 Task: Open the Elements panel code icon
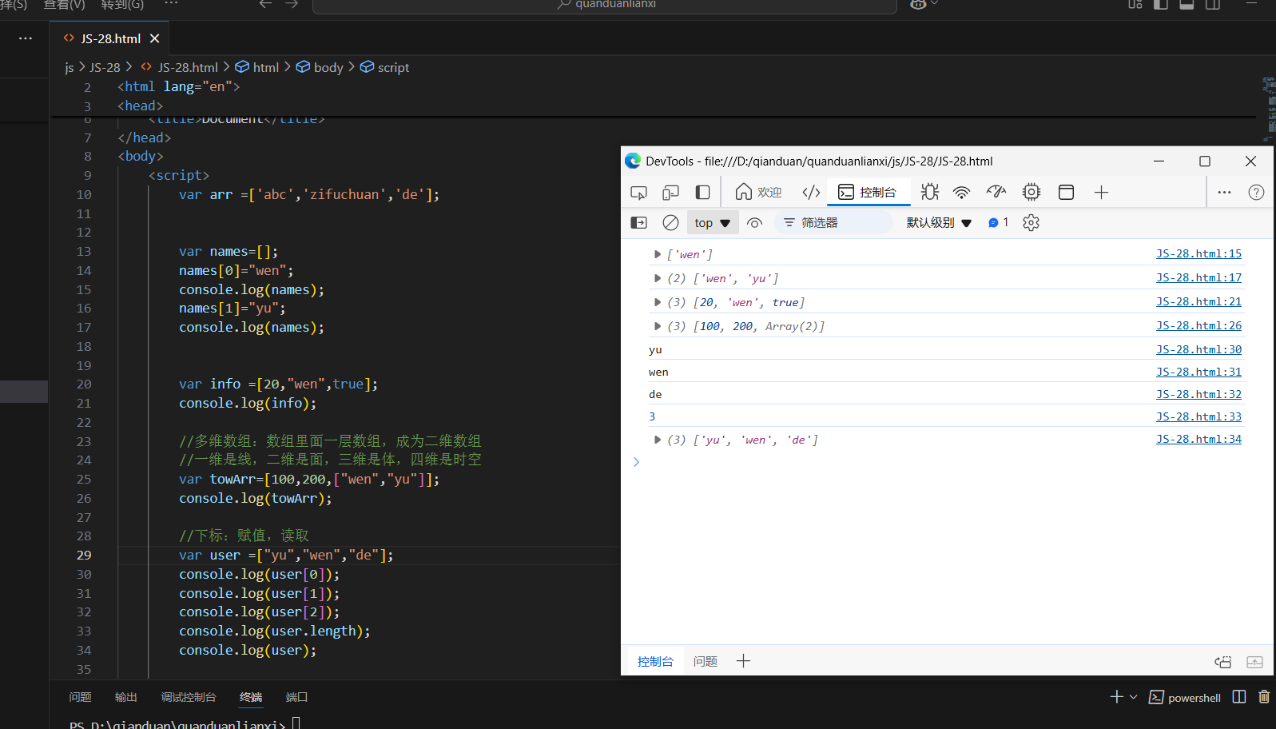[x=811, y=192]
